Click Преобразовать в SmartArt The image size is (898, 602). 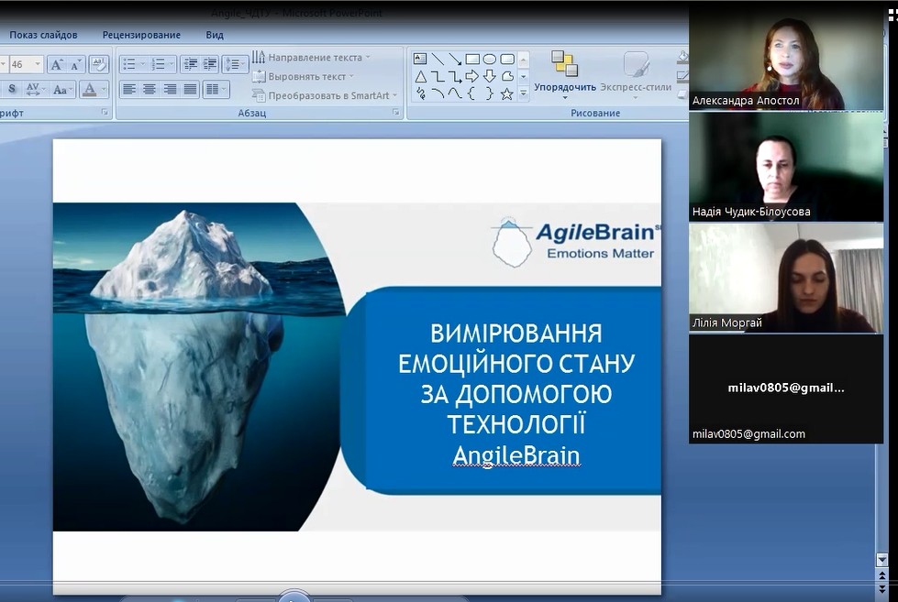(325, 95)
